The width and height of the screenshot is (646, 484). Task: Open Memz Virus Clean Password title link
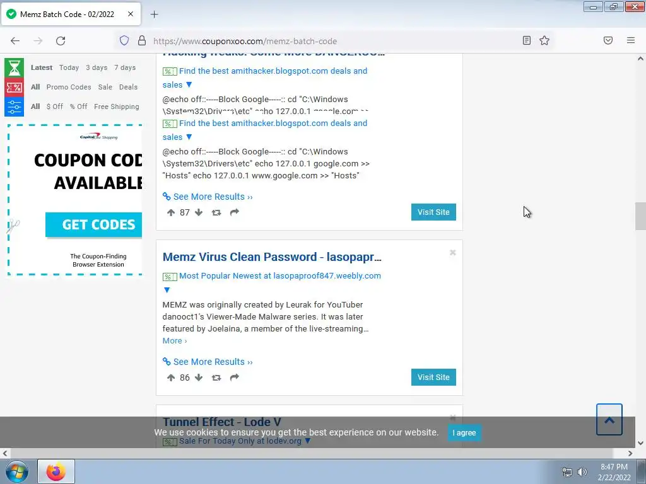pyautogui.click(x=272, y=257)
